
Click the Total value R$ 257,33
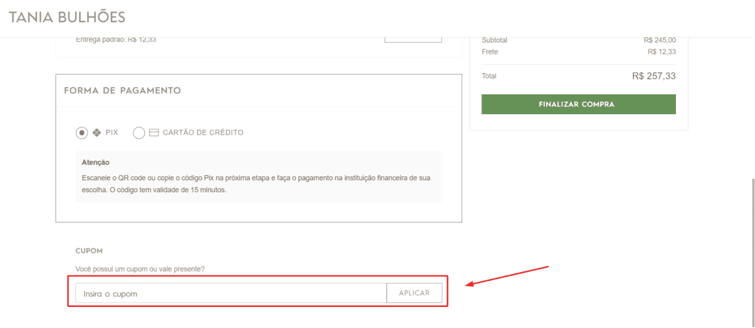coord(654,76)
